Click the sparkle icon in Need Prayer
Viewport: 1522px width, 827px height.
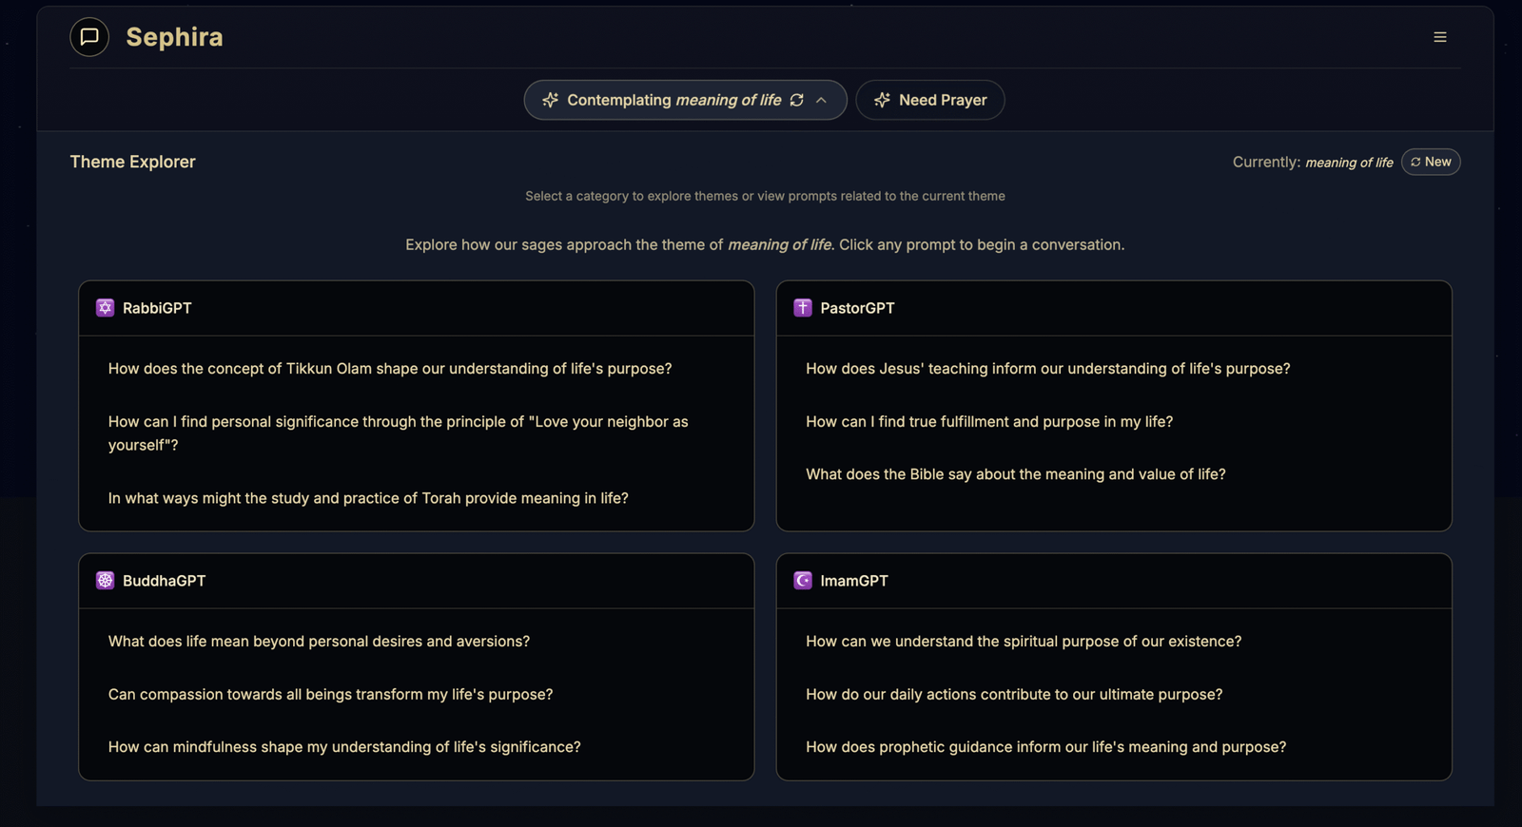click(x=882, y=100)
